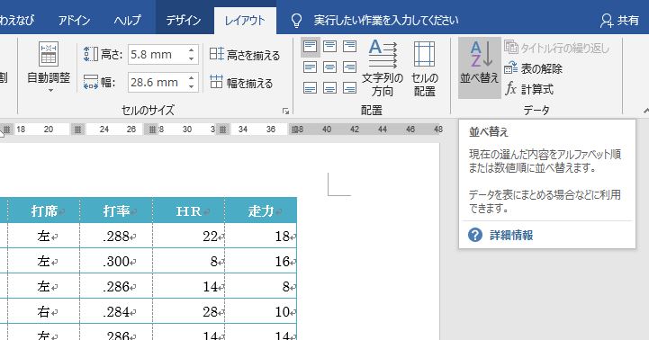This screenshot has width=649, height=340.
Task: Click the height input field 5.8 mm
Action: click(x=158, y=55)
